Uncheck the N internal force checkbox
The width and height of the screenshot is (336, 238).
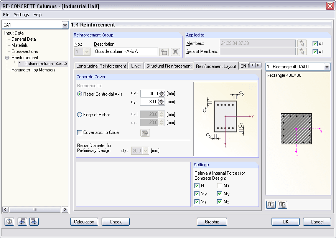click(197, 185)
